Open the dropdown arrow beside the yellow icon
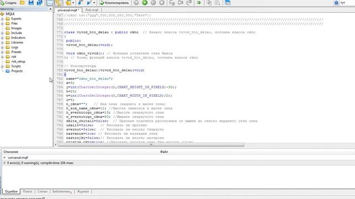 coord(73,3)
